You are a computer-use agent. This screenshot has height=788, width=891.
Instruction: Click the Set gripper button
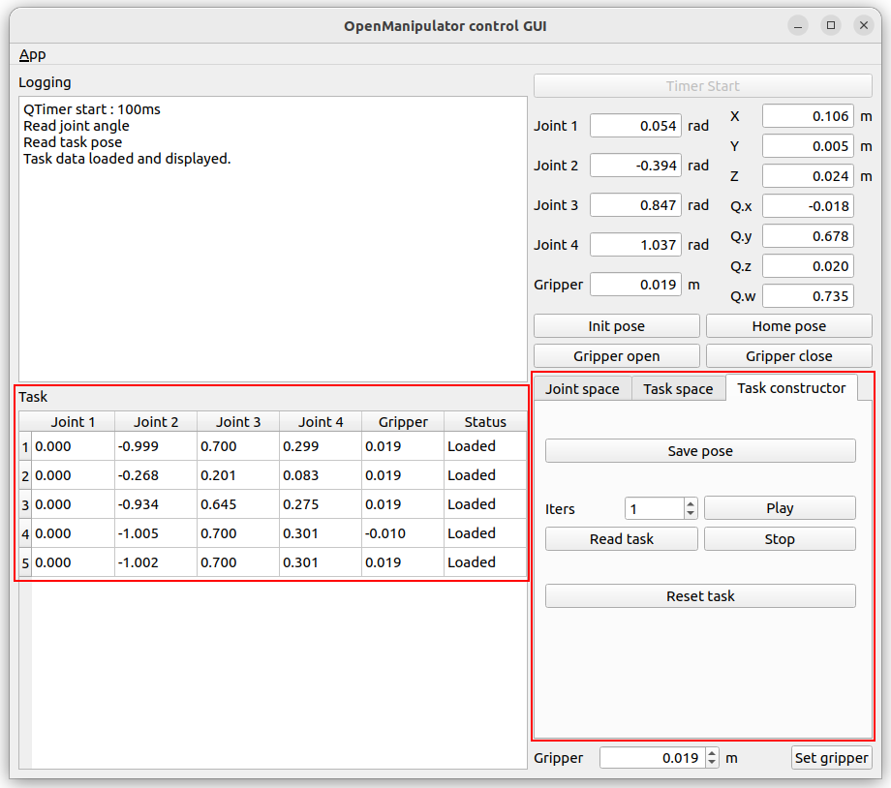click(x=831, y=758)
